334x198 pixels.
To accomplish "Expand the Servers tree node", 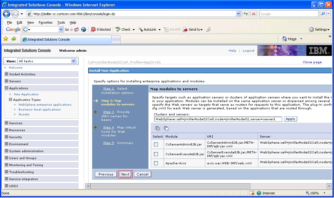I will 6,81.
